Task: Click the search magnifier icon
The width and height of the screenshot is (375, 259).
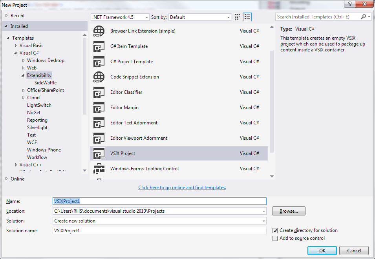Action: [x=364, y=17]
